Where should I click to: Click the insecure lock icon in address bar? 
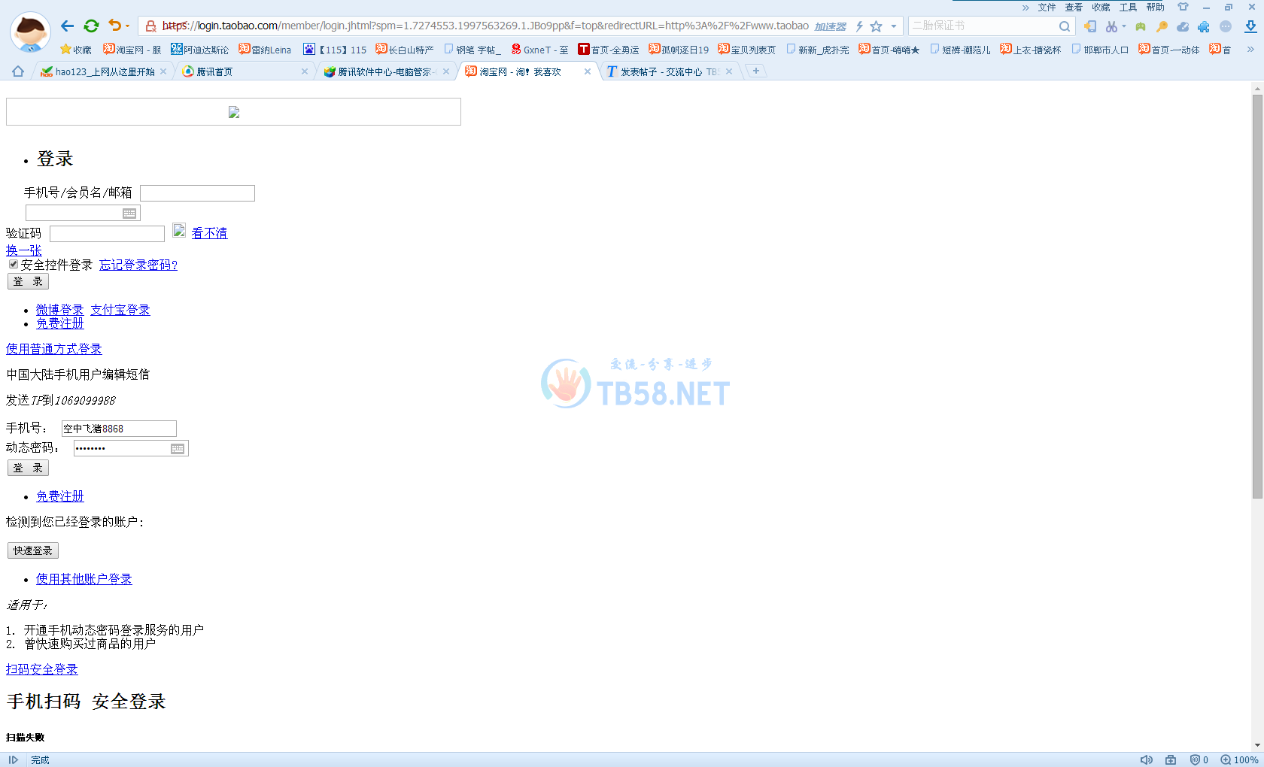[x=150, y=26]
